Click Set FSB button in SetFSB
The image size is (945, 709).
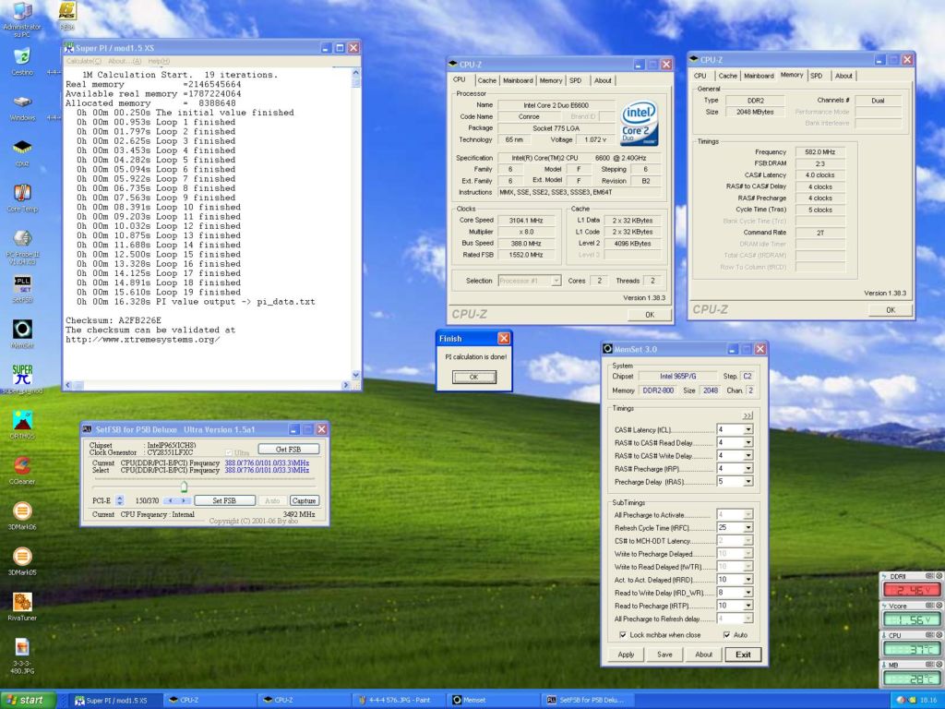224,500
